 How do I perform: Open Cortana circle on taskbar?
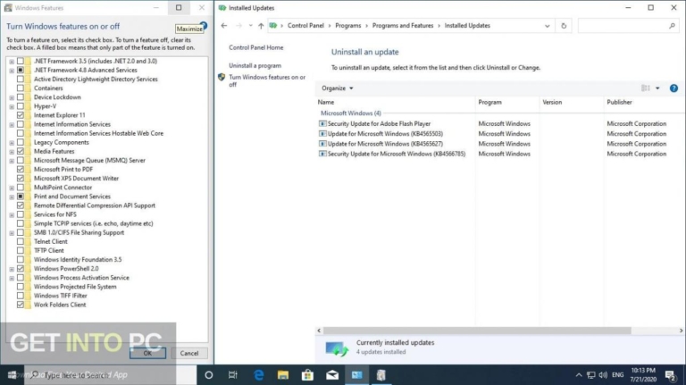coord(209,375)
